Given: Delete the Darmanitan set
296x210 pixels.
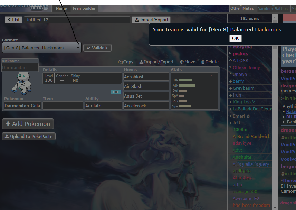Looking at the screenshot, I should click(x=210, y=62).
